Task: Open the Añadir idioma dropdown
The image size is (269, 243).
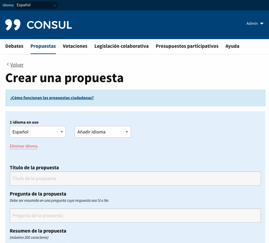Action: pos(103,132)
